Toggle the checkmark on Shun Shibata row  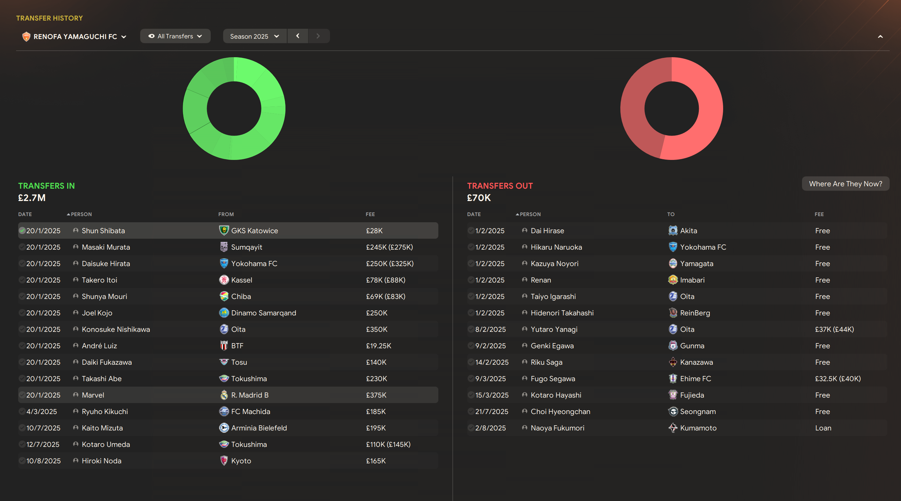[x=22, y=230]
